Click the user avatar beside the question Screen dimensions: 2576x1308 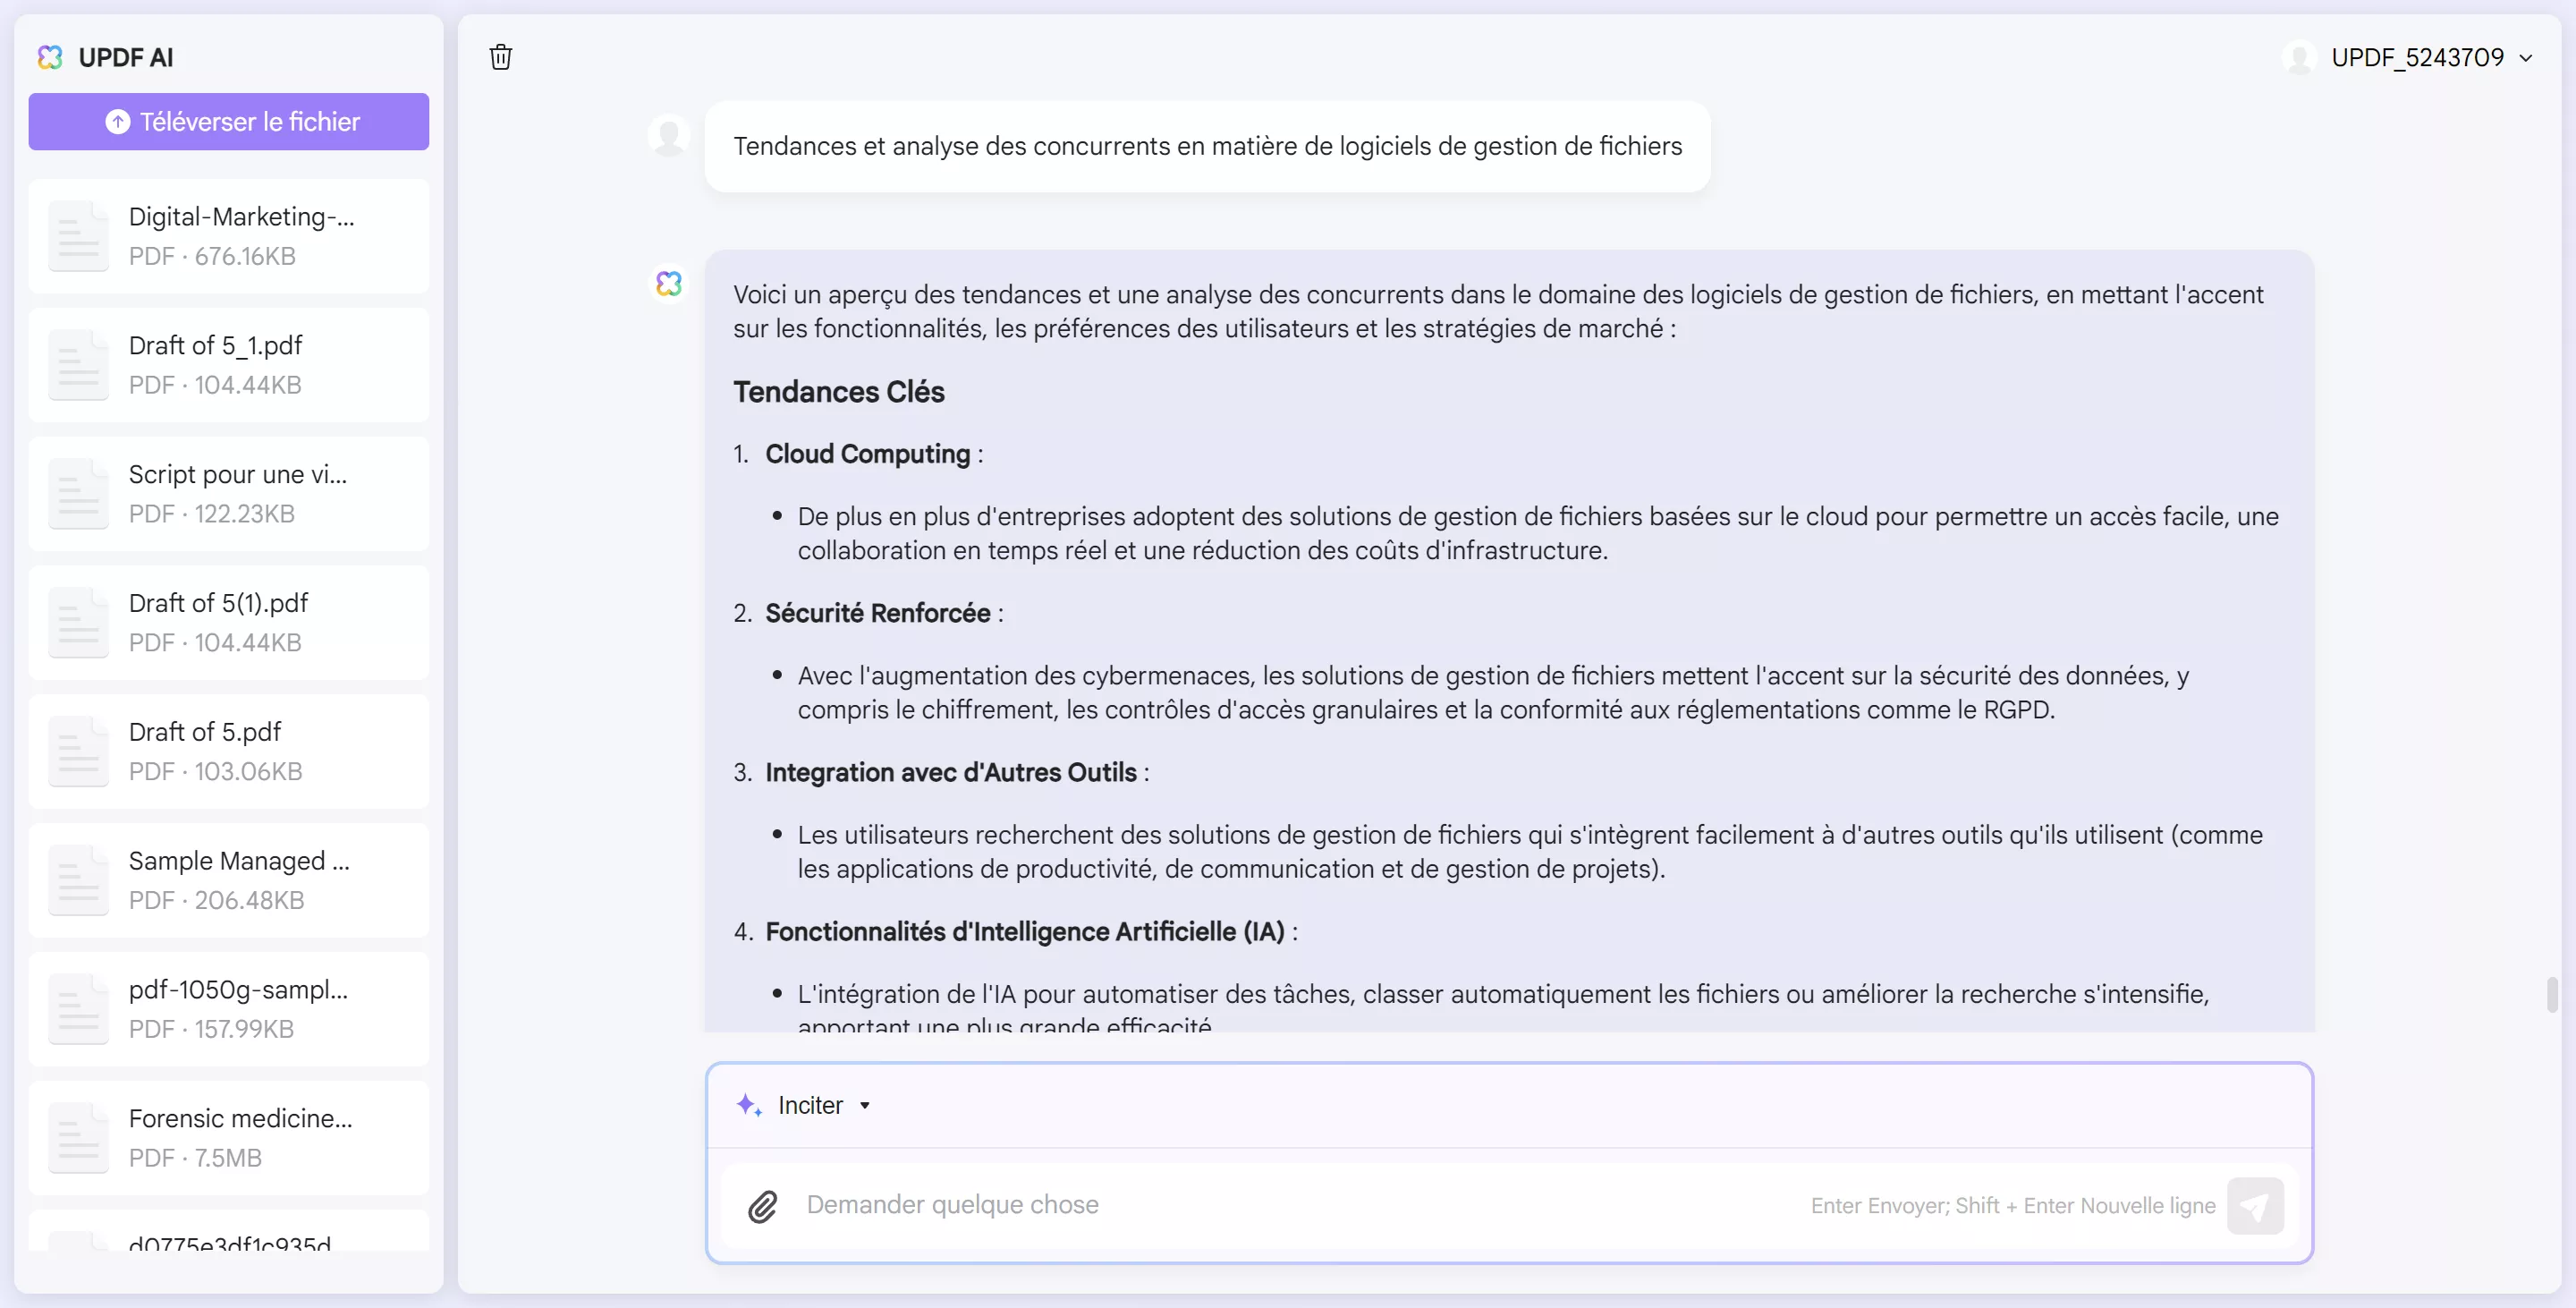tap(669, 135)
